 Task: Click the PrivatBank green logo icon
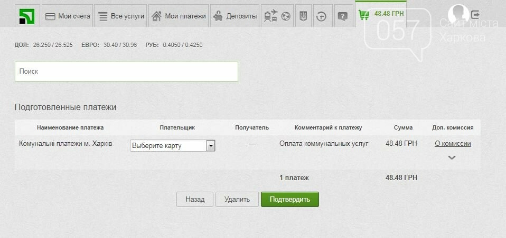(x=26, y=16)
